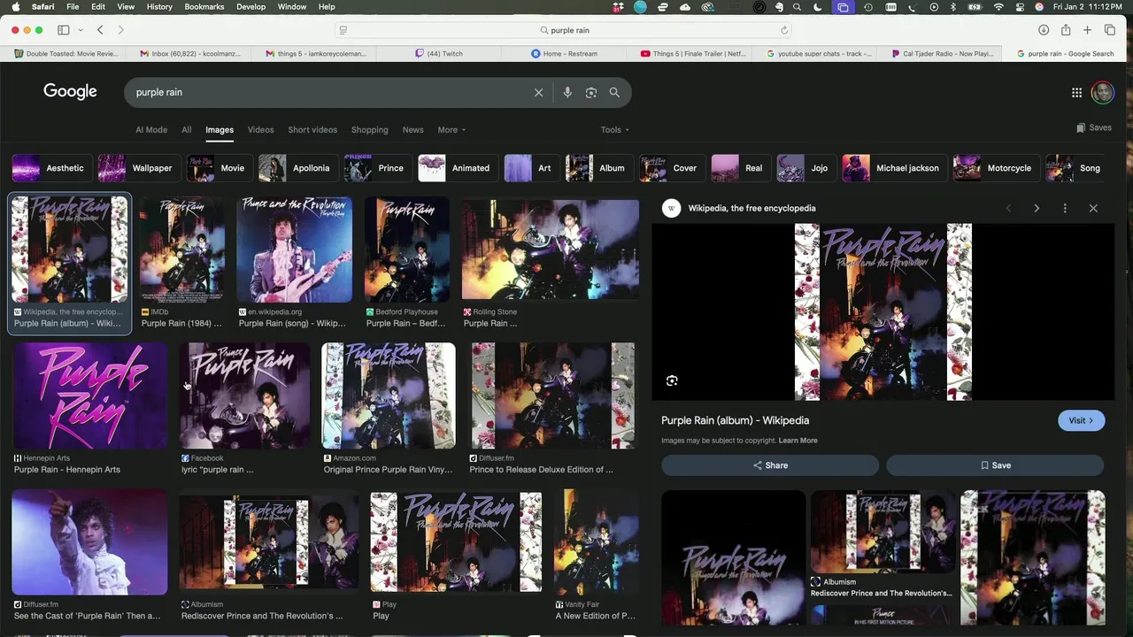Click Visit button for Wikipedia result
The image size is (1133, 637).
tap(1081, 420)
